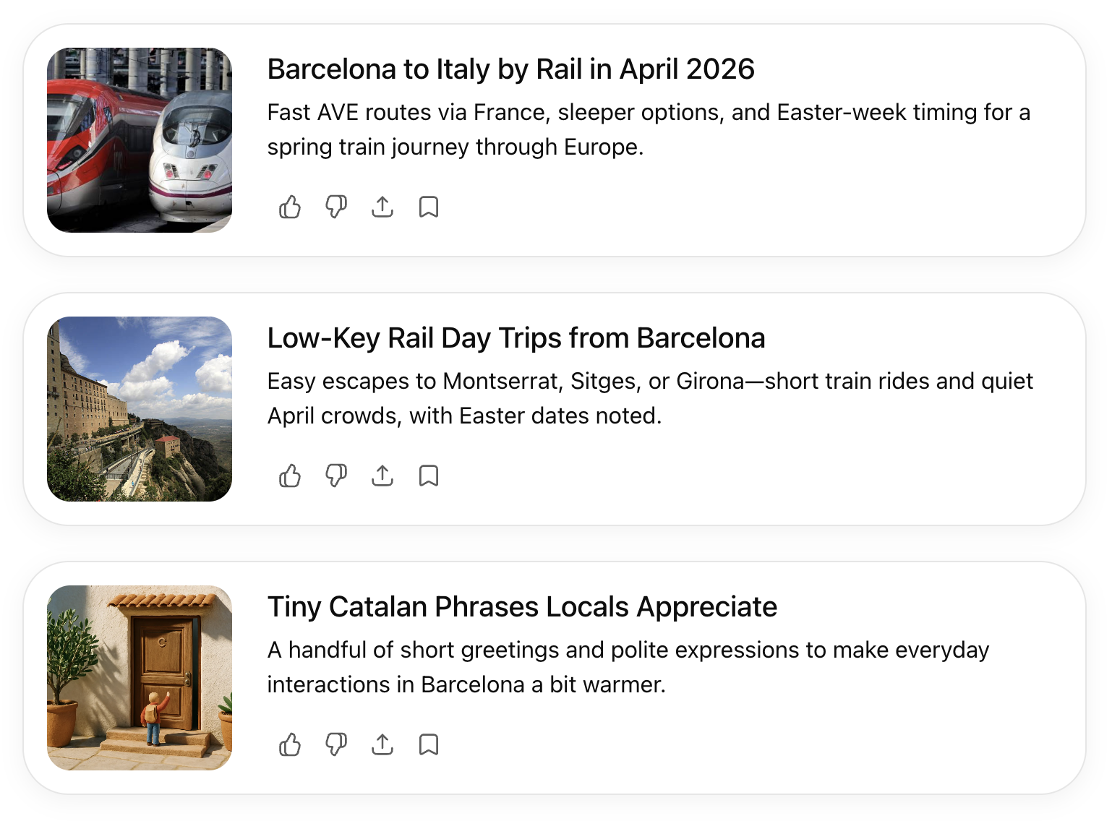Open the Barcelona to Italy by Rail article
The image size is (1112, 821).
tap(510, 69)
